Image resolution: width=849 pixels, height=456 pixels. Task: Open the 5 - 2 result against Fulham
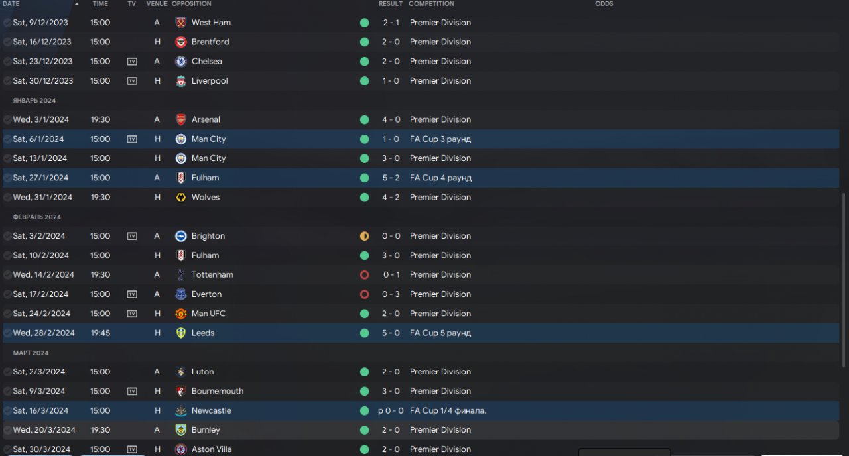point(391,178)
